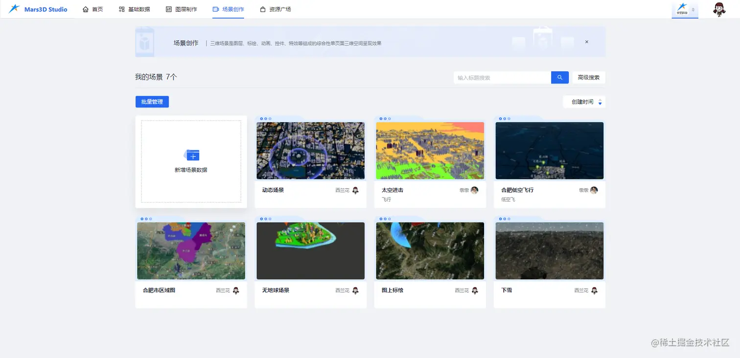Click the three dots above 合肥市区域图 card
740x358 pixels.
(146, 219)
